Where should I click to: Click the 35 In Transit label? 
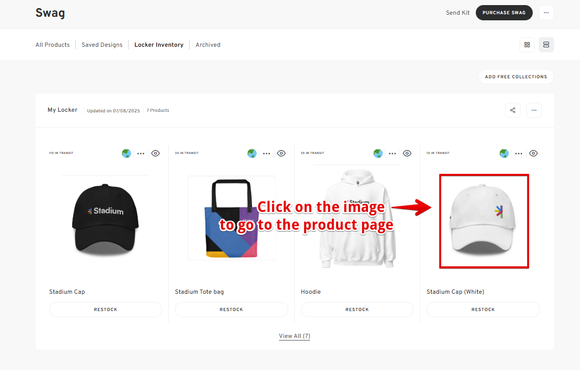pyautogui.click(x=312, y=153)
